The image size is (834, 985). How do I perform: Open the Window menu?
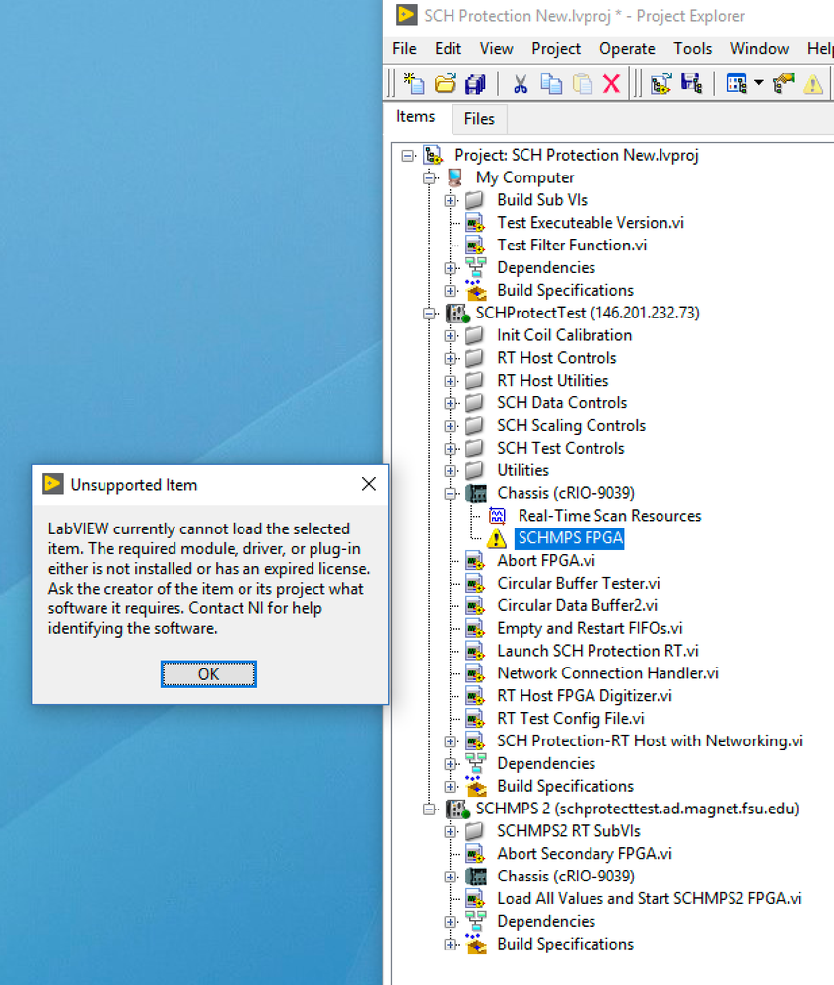click(759, 49)
